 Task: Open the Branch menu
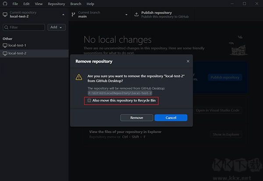pyautogui.click(x=76, y=4)
